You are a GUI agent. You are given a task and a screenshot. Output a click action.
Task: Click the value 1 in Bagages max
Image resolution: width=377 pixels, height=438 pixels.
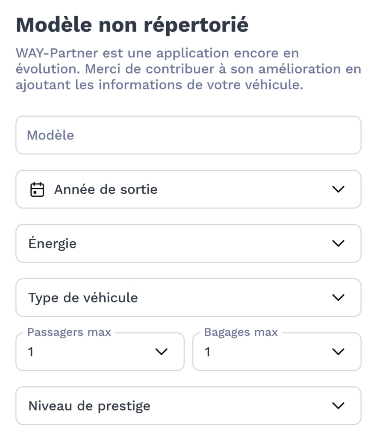[x=208, y=352]
